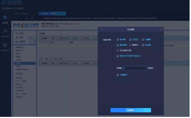Open QQ邮件订阅(1) in mail sidebar
This screenshot has height=118, width=191.
tap(22, 70)
